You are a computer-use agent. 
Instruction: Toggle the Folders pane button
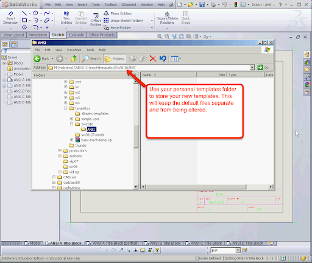[115, 59]
